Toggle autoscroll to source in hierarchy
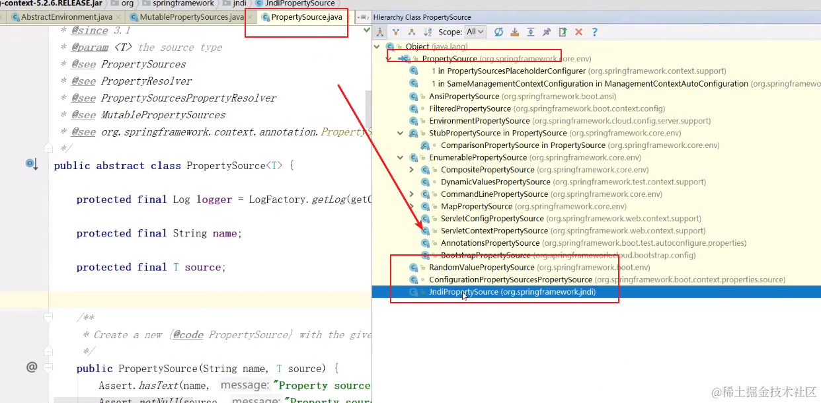 [x=514, y=32]
